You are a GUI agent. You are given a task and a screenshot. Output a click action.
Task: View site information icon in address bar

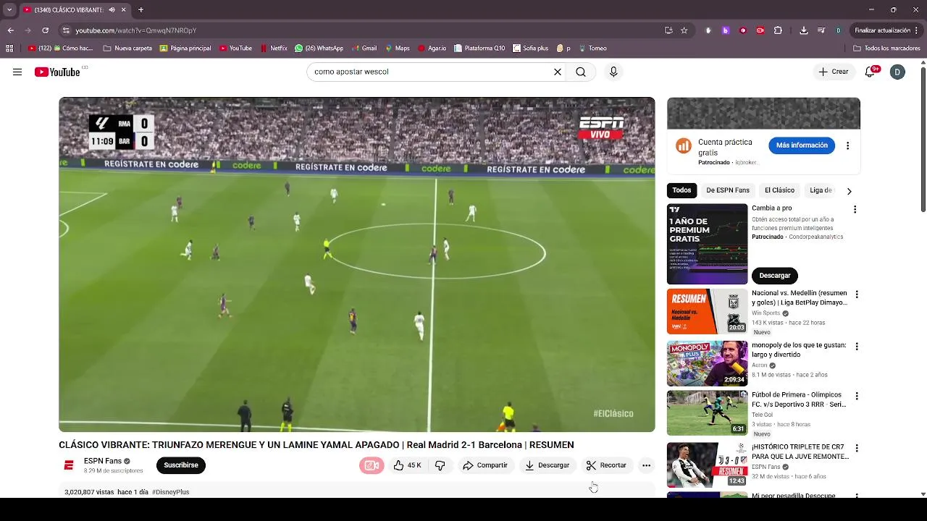[66, 30]
